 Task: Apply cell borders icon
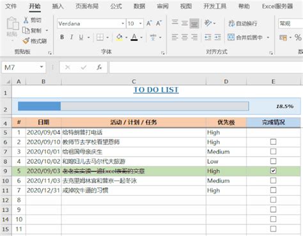100,37
